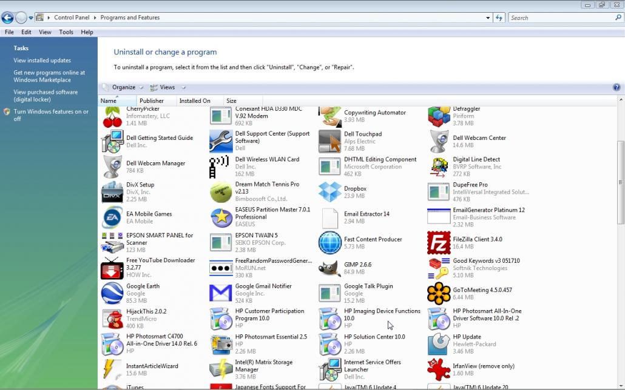Select the DupeFree Pro entry
This screenshot has width=625, height=390.
[479, 192]
